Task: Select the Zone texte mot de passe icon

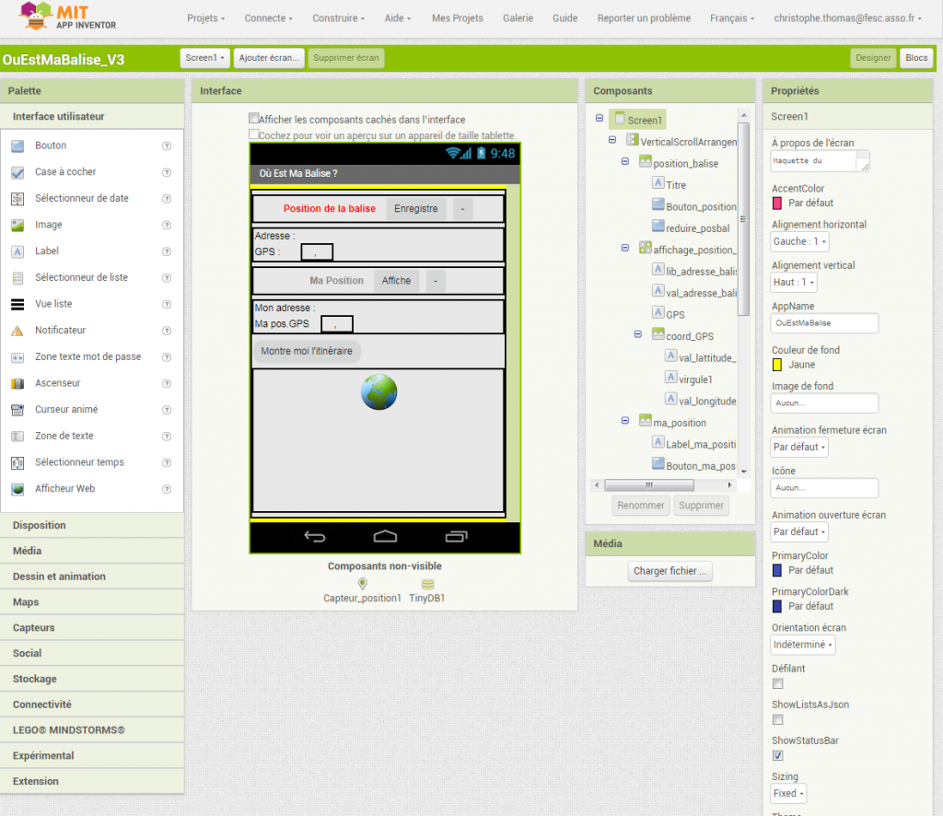Action: 18,357
